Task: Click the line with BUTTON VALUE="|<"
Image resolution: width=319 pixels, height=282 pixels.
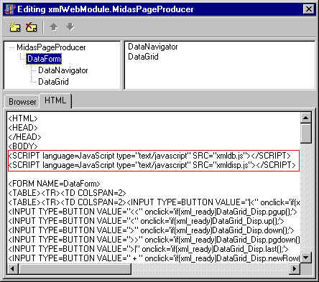Action: coord(154,202)
